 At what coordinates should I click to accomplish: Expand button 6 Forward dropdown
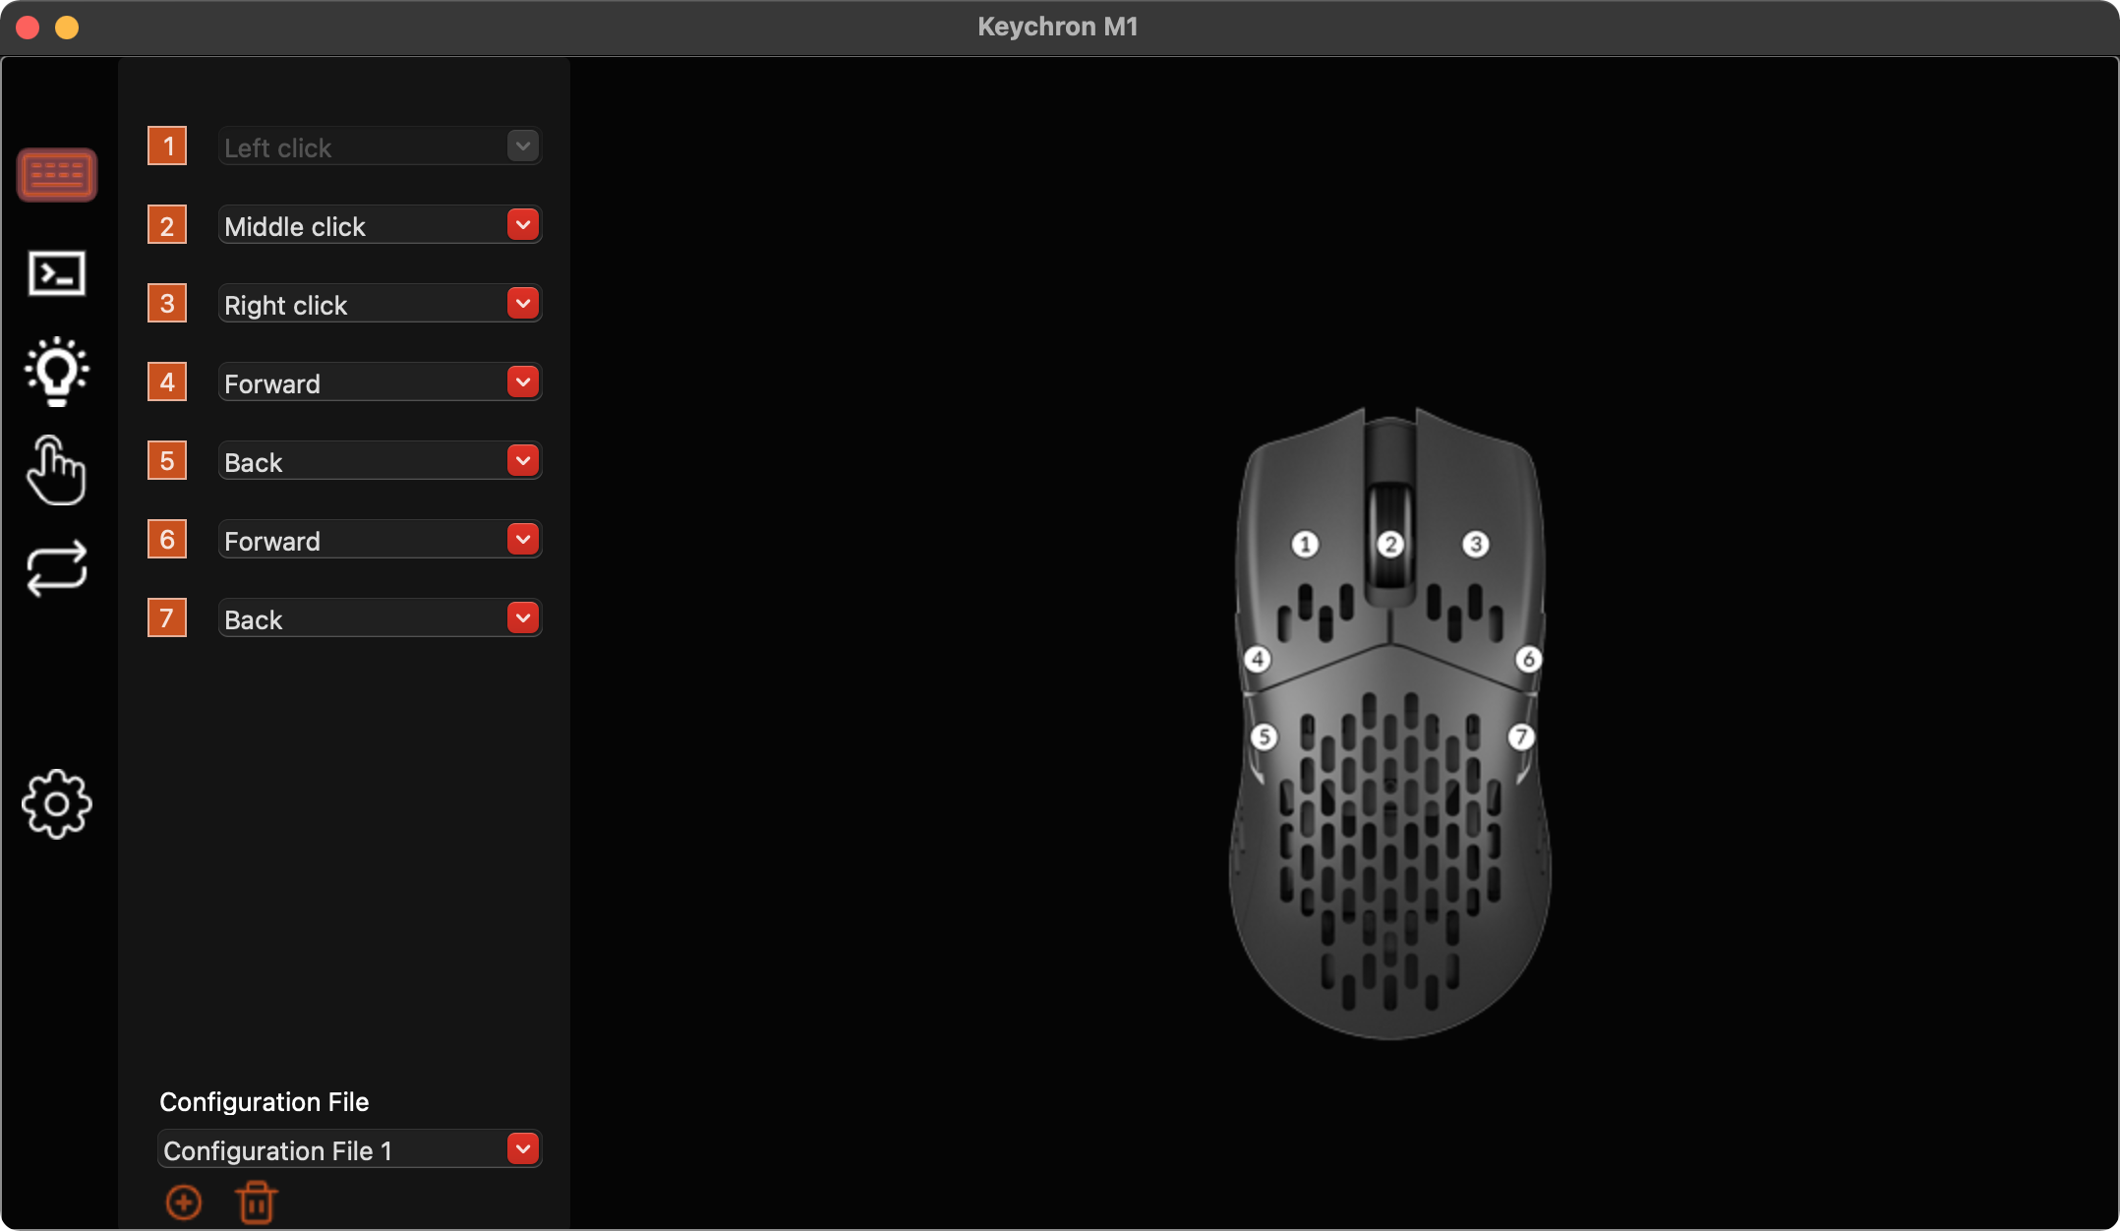tap(380, 539)
